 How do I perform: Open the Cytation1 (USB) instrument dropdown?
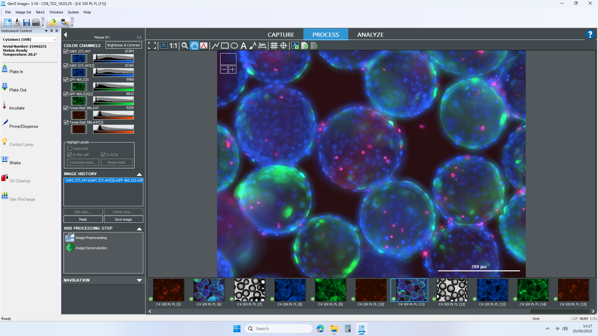[x=55, y=40]
